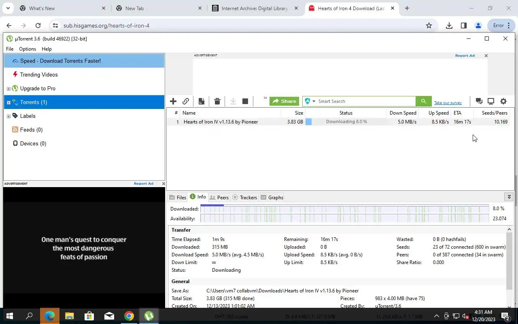Click Report Ad link above top advertisement

[x=465, y=55]
